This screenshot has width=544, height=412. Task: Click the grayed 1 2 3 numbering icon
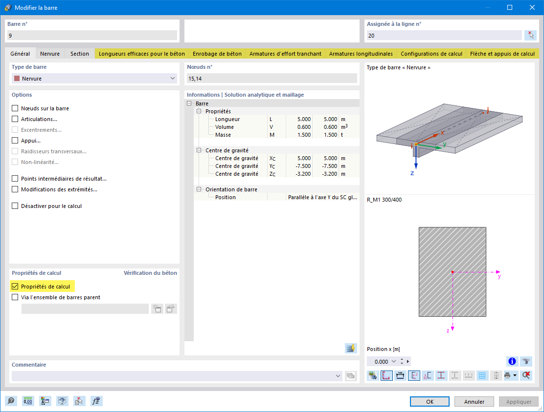coord(468,375)
